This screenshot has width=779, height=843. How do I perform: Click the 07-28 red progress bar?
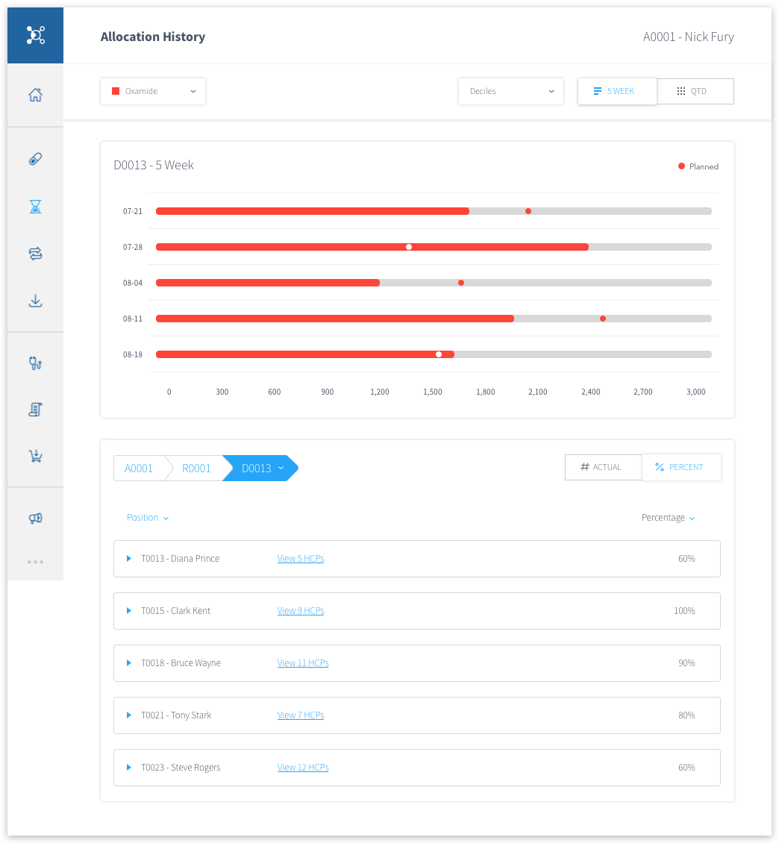372,247
